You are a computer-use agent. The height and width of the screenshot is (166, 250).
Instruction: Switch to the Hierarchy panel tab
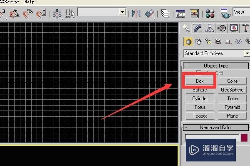tap(210, 29)
